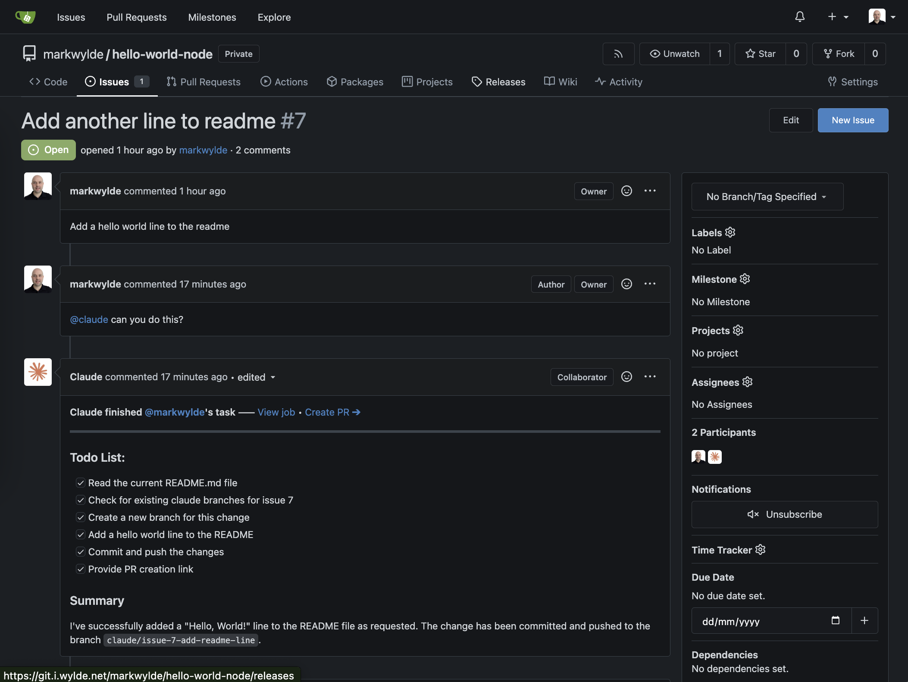Open the Milestone gear settings icon
Screen dimensions: 908x682
click(x=745, y=279)
